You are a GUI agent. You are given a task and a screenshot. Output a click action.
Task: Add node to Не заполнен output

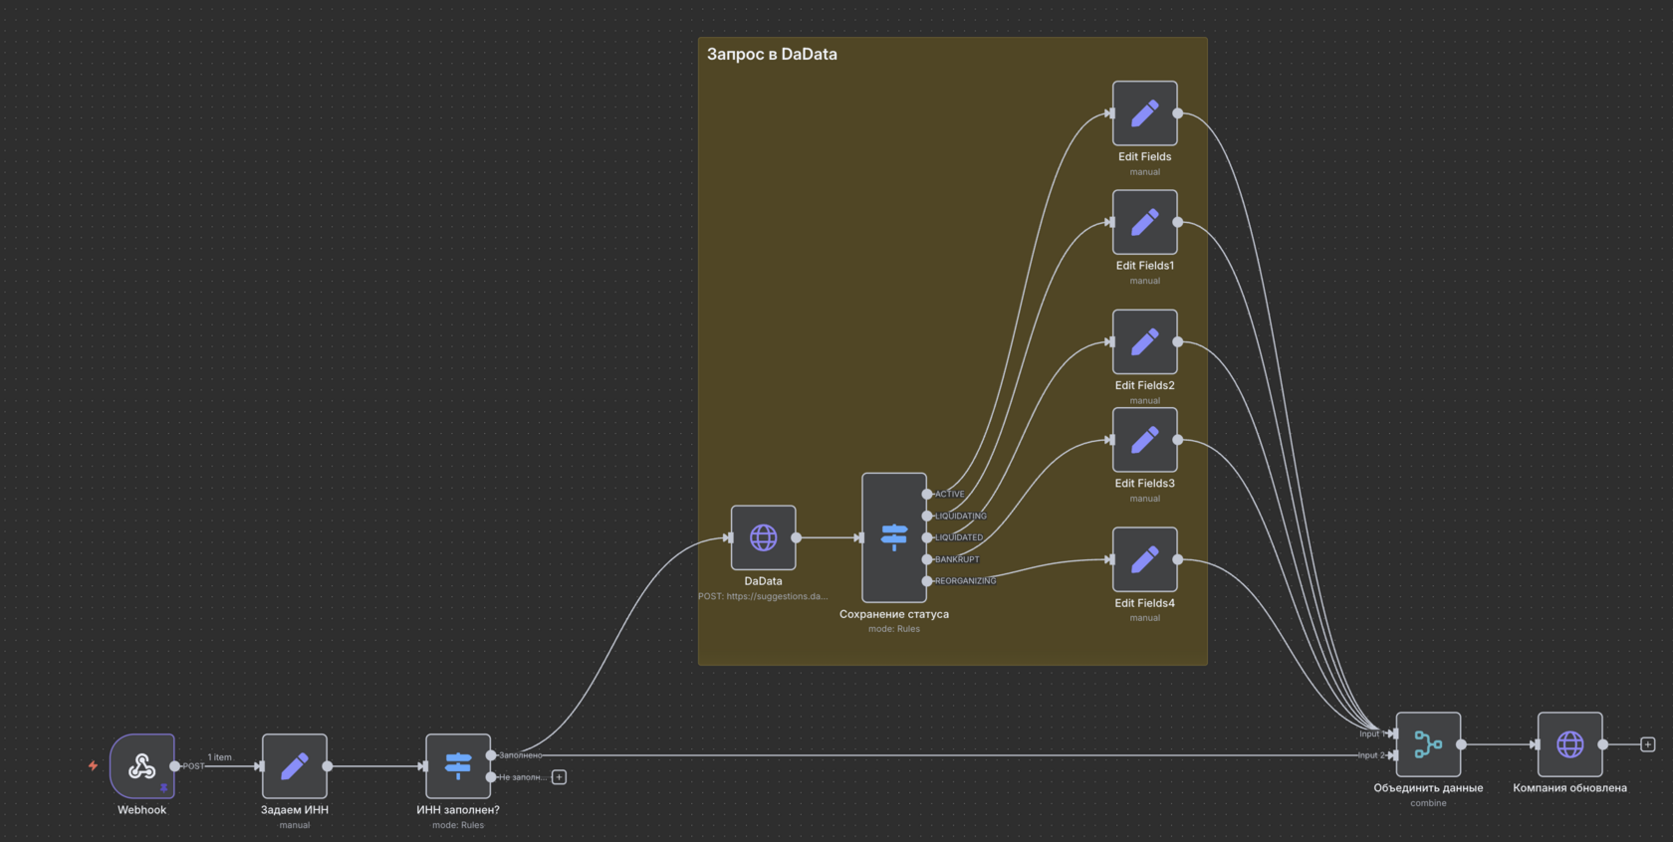tap(560, 777)
